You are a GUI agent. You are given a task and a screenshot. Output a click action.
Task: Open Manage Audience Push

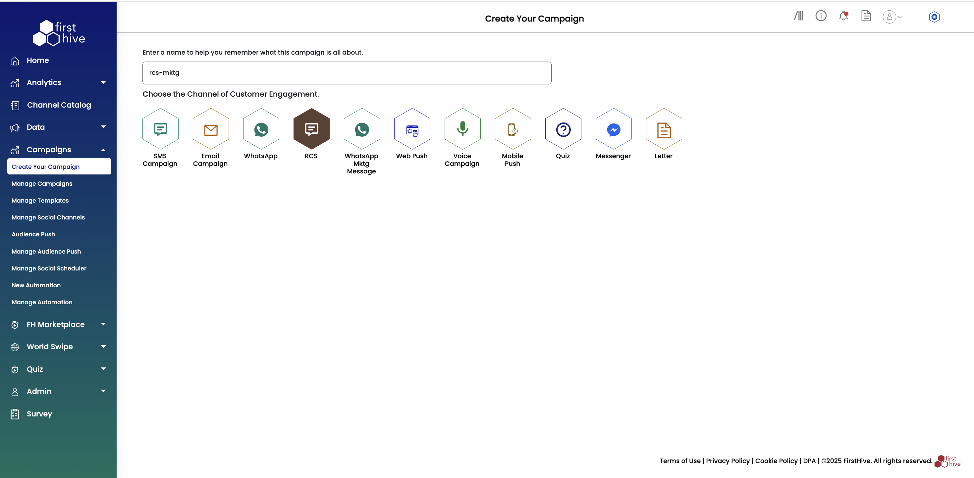click(x=46, y=251)
